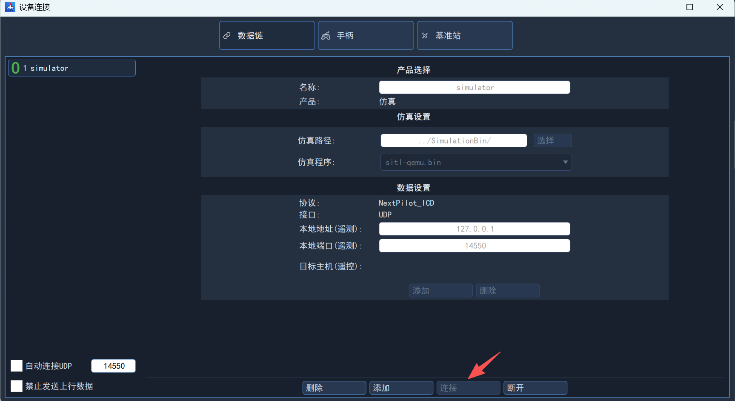Focus the 仿真路径 ../SimulationBin/ field
Screen dimensions: 735x401
(454, 140)
